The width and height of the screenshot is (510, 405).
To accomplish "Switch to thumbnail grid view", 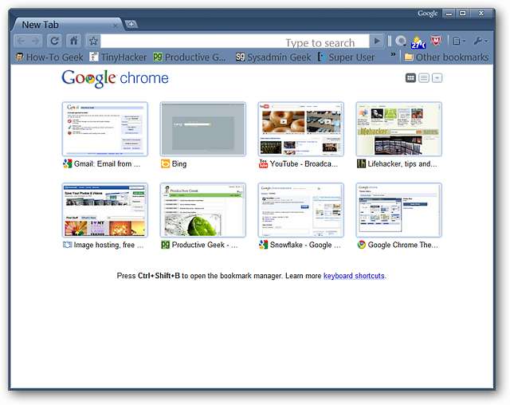I will [411, 78].
